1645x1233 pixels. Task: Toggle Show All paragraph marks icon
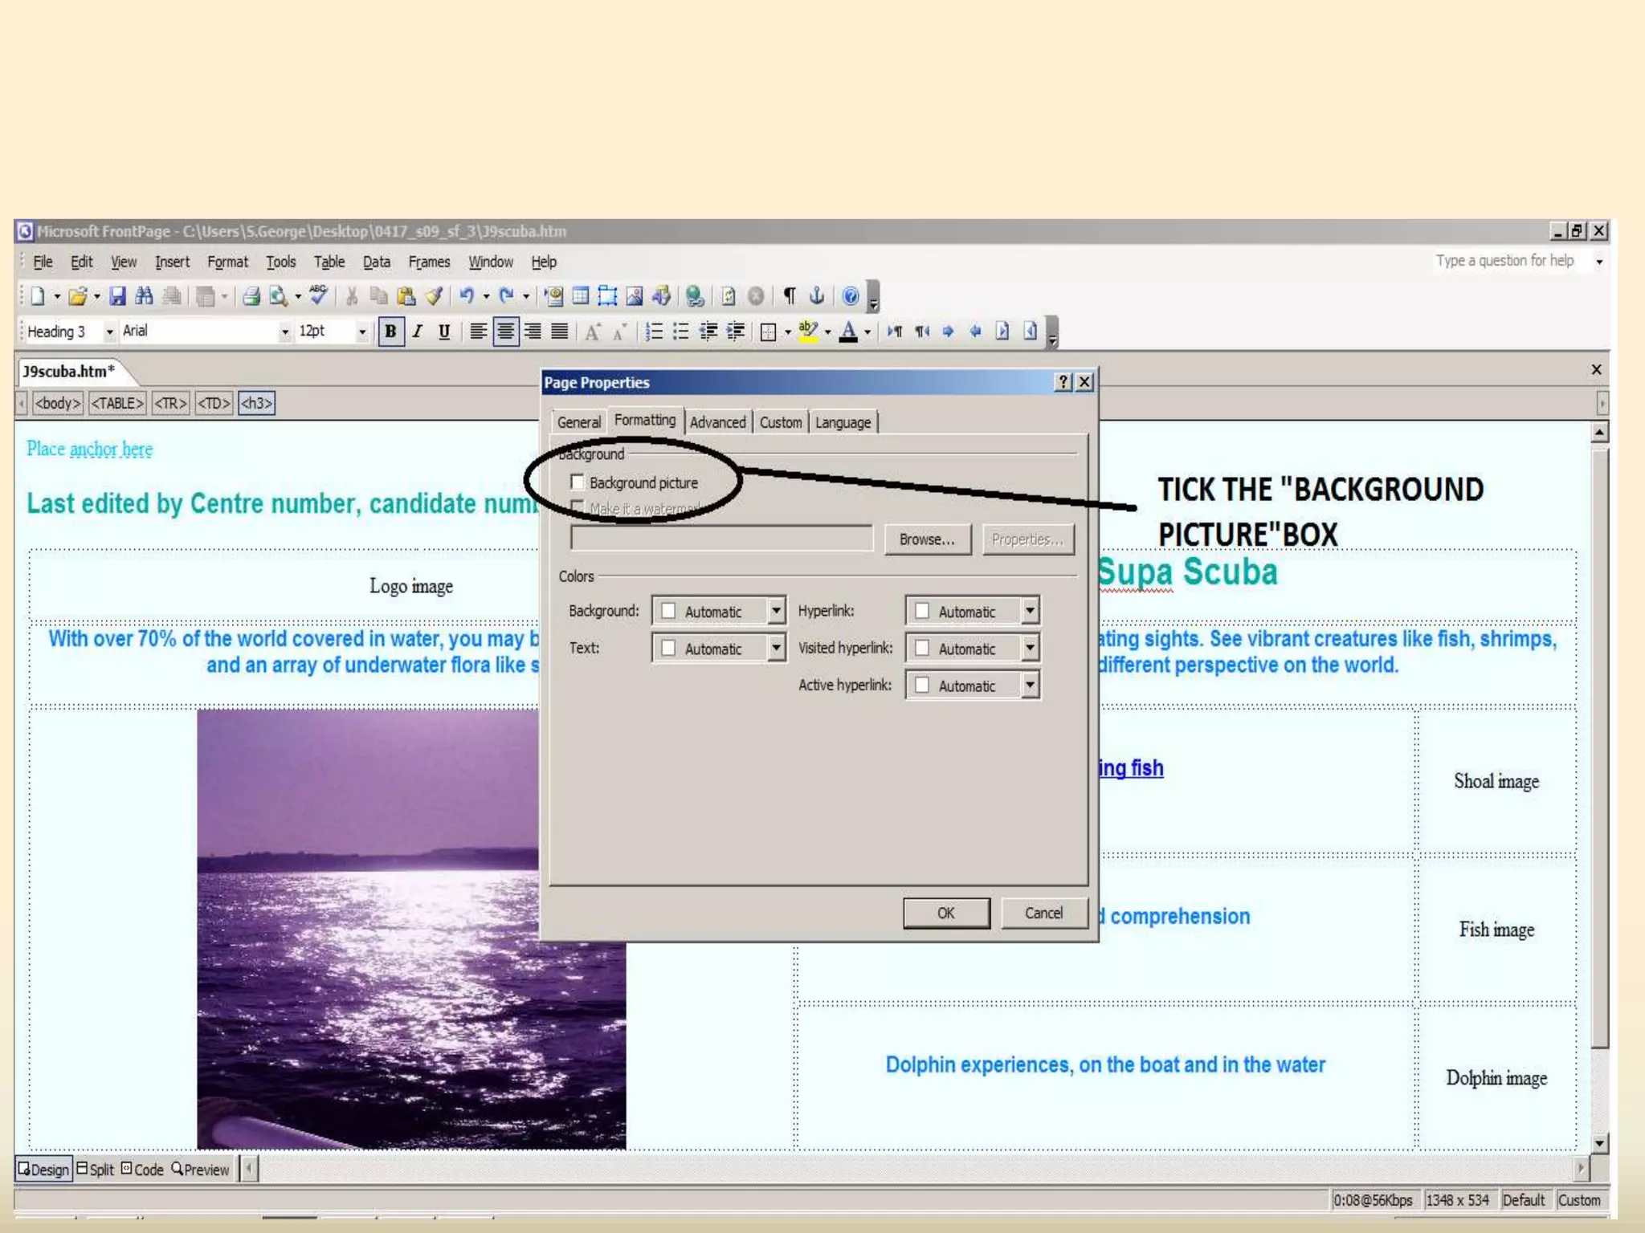click(x=790, y=296)
